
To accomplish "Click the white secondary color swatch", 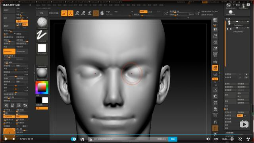I will (x=45, y=100).
